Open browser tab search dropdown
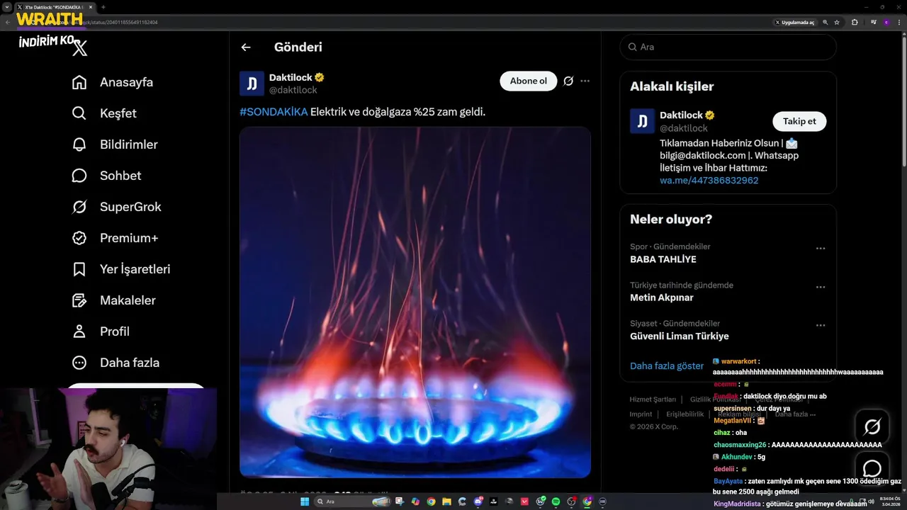 [7, 7]
